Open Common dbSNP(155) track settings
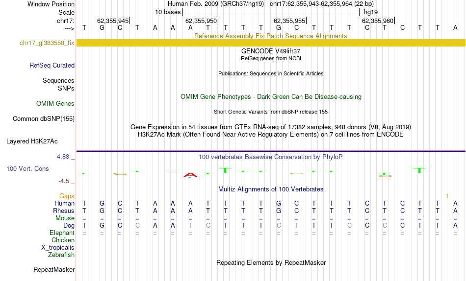The image size is (466, 281). [x=43, y=118]
